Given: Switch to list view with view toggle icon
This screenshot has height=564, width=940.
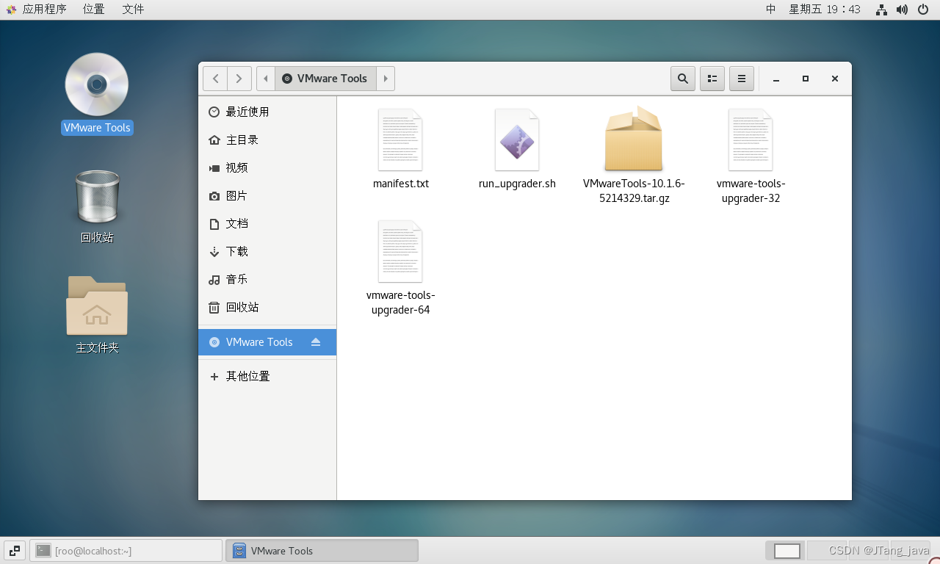Looking at the screenshot, I should click(712, 79).
